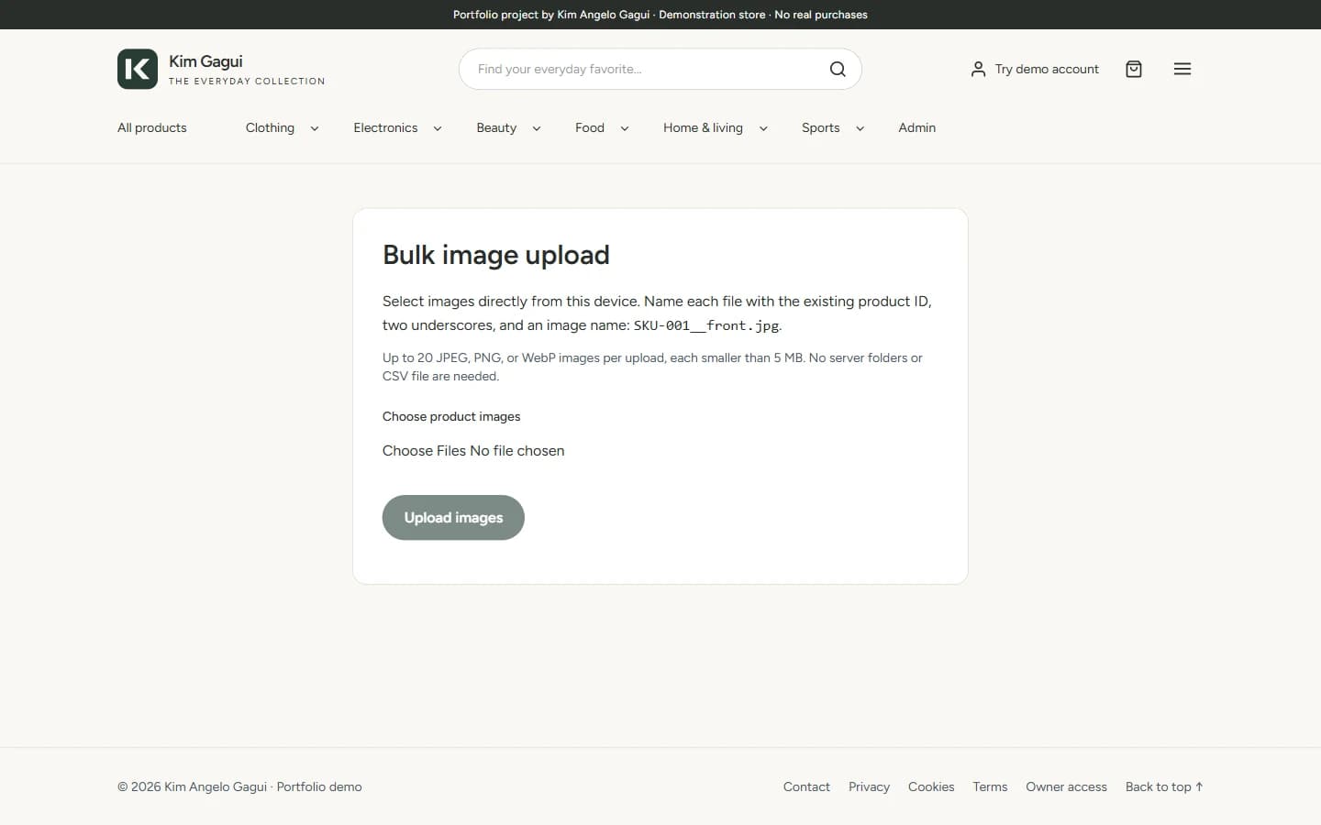The height and width of the screenshot is (825, 1321).
Task: Click the SKU-001__front.jpg example filename
Action: click(x=706, y=325)
